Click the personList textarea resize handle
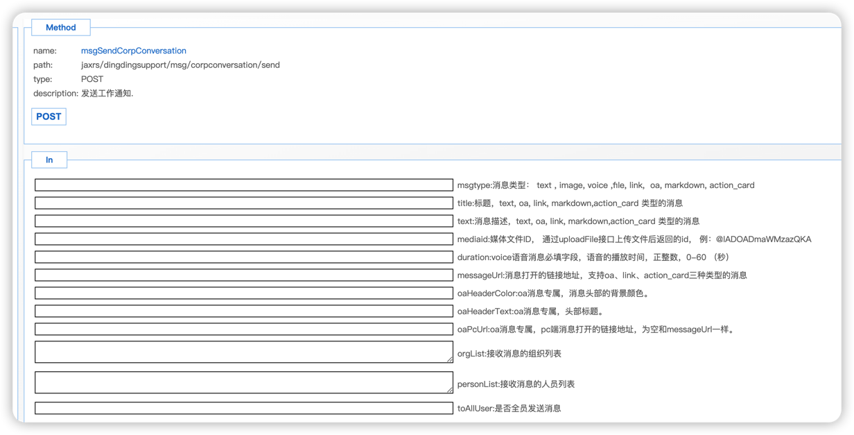 (450, 390)
